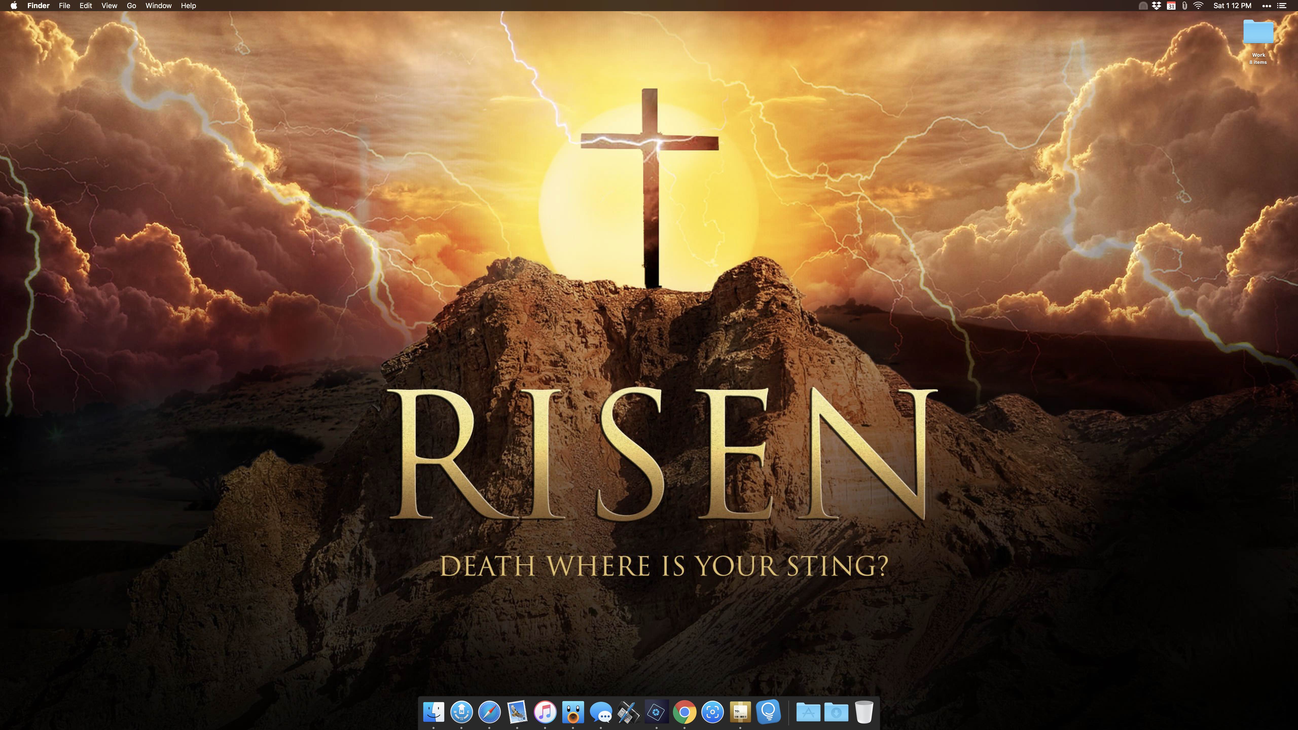Open the Mail stamp icon
Viewport: 1298px width, 730px height.
pos(517,712)
